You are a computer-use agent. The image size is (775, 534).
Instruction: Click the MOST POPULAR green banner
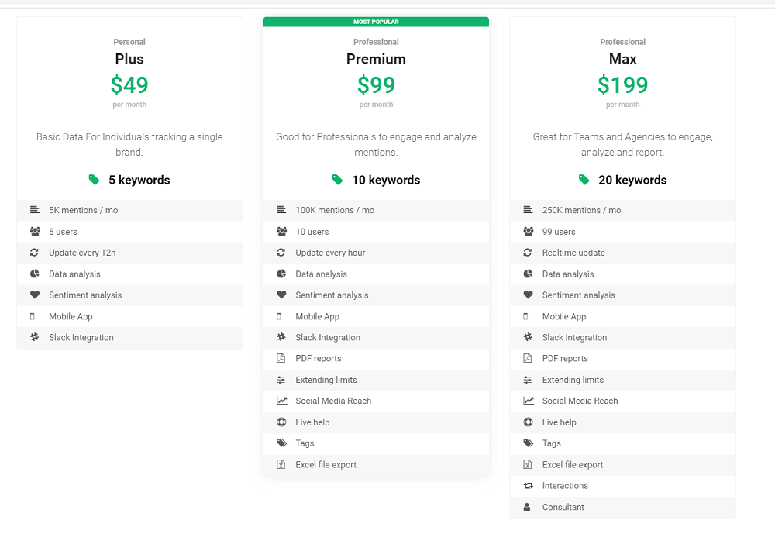coord(376,22)
